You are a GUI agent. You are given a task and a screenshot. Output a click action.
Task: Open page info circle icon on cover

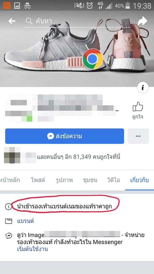click(x=143, y=88)
